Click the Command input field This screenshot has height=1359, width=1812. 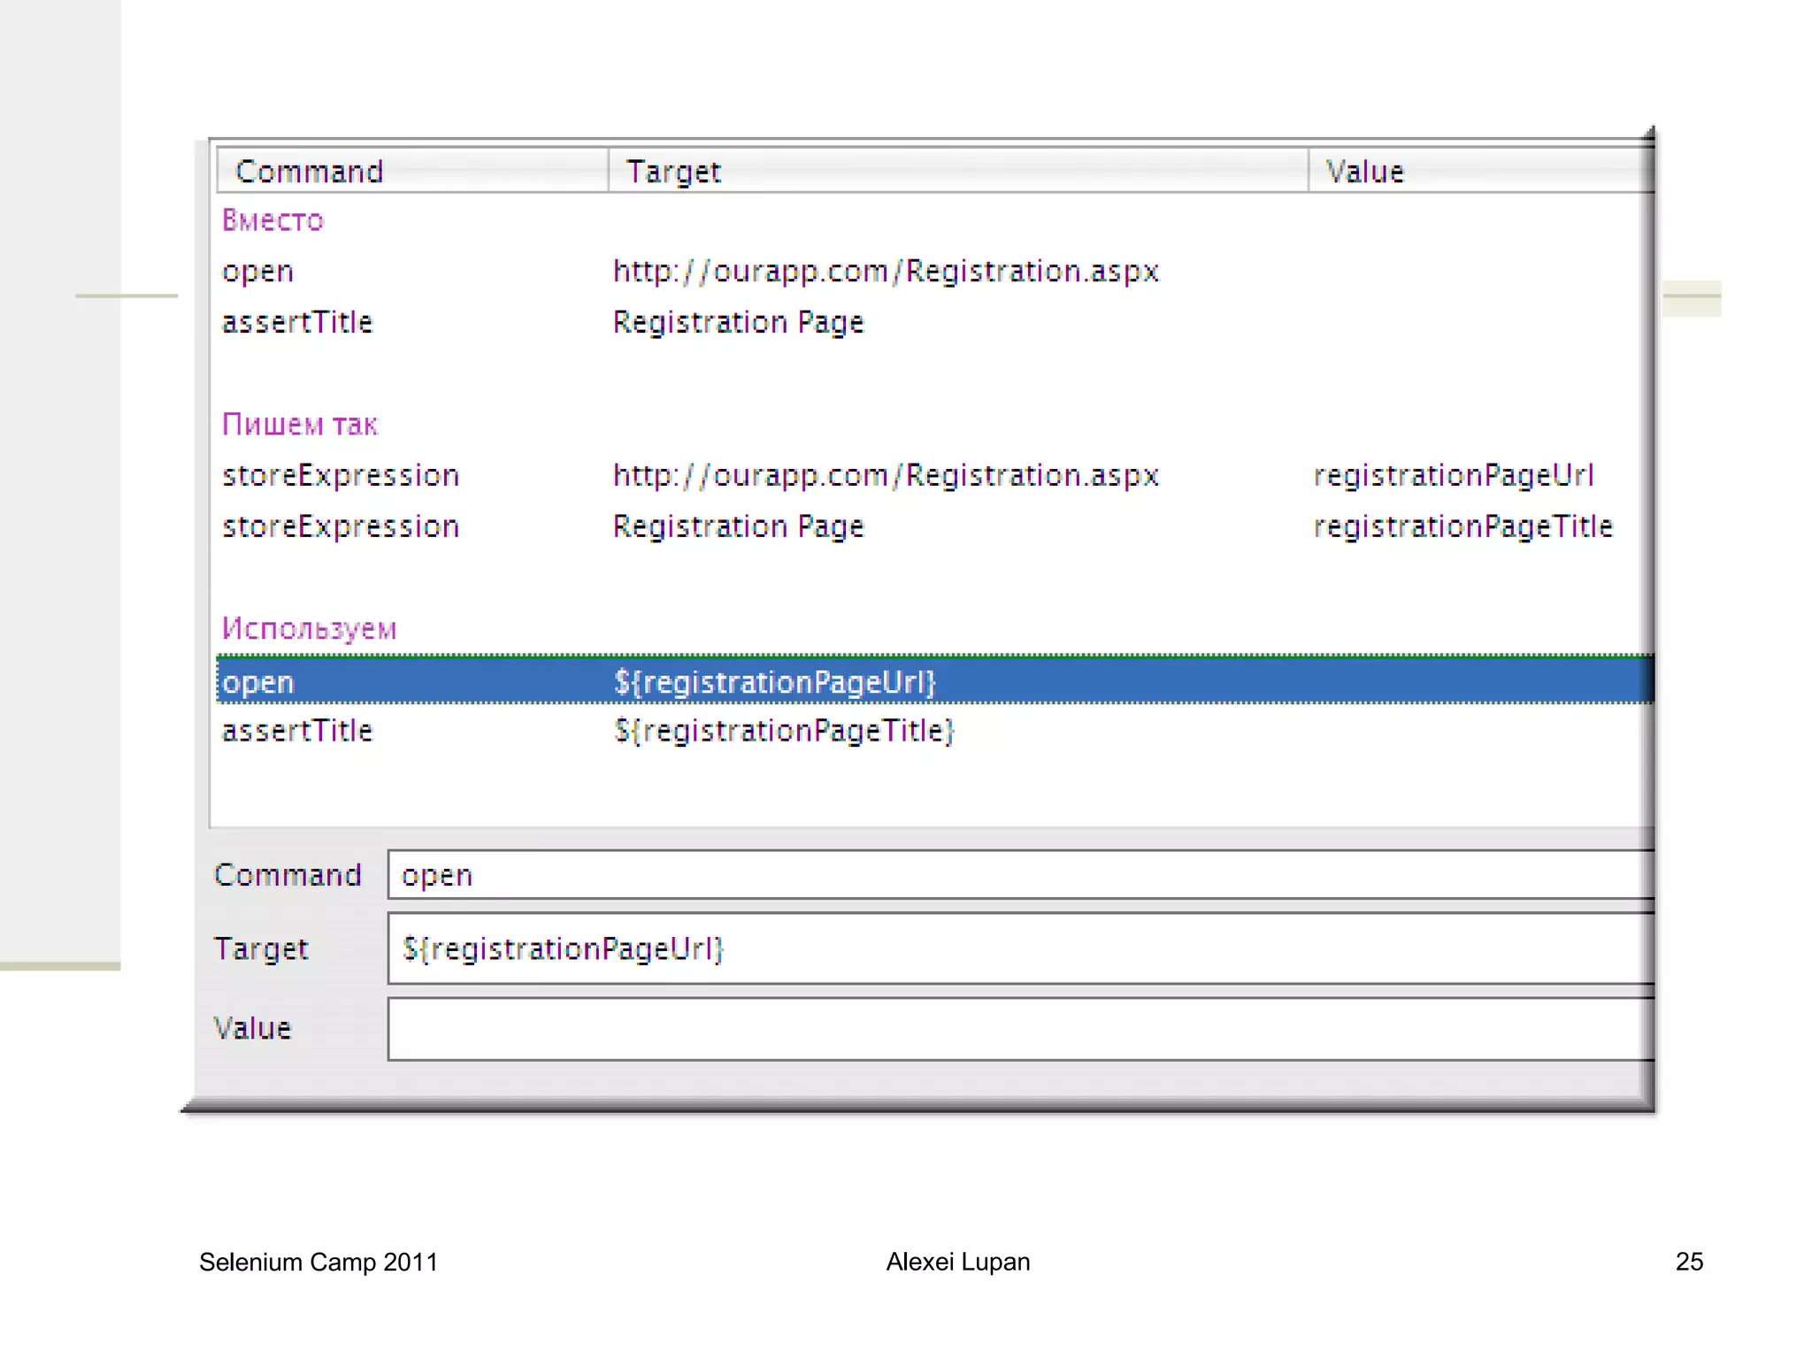tap(1017, 875)
